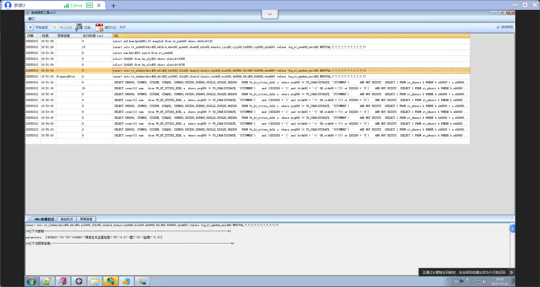
Task: Switch to the 异常信息 tab
Action: 86,219
